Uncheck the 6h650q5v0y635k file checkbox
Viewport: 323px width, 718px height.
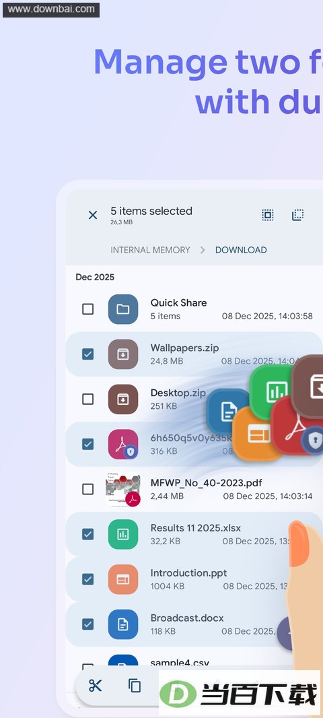(x=88, y=444)
